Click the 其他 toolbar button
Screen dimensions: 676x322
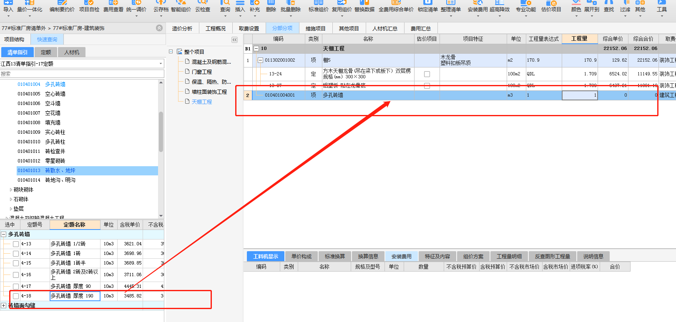coord(640,9)
